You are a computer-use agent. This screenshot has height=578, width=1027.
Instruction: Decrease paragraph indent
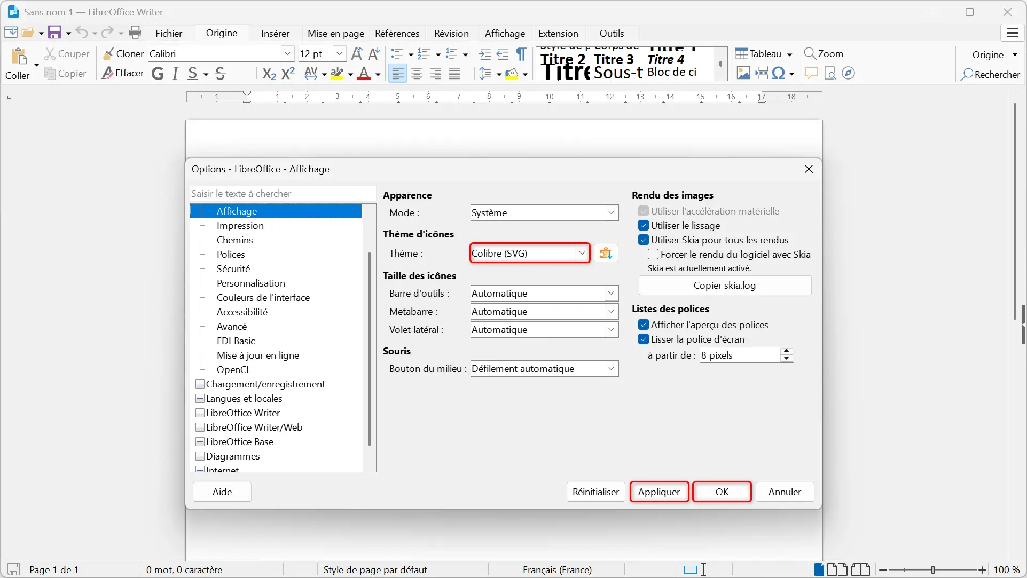503,53
